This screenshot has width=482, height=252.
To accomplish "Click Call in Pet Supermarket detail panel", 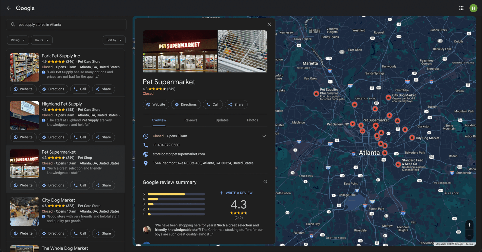I will pyautogui.click(x=213, y=105).
